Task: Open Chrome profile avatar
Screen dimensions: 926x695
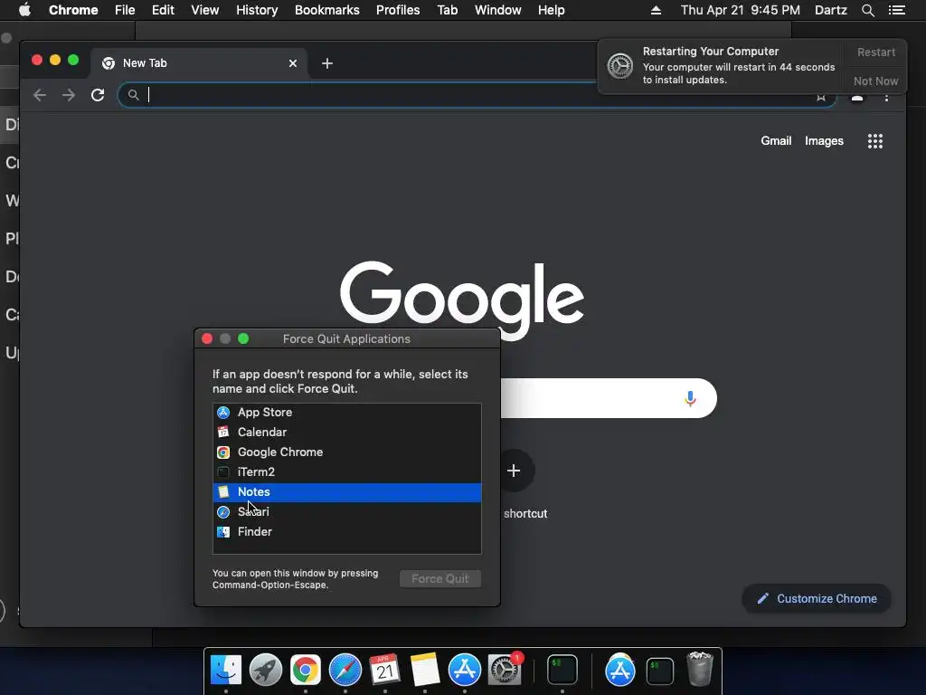Action: (857, 98)
